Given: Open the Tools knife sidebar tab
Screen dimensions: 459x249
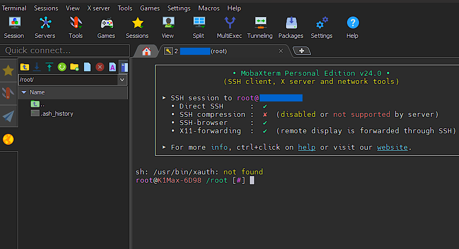Looking at the screenshot, I should [8, 93].
